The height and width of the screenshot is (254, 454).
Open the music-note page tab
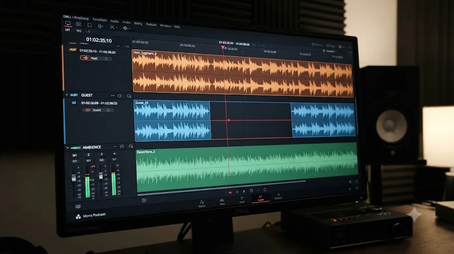[x=242, y=200]
